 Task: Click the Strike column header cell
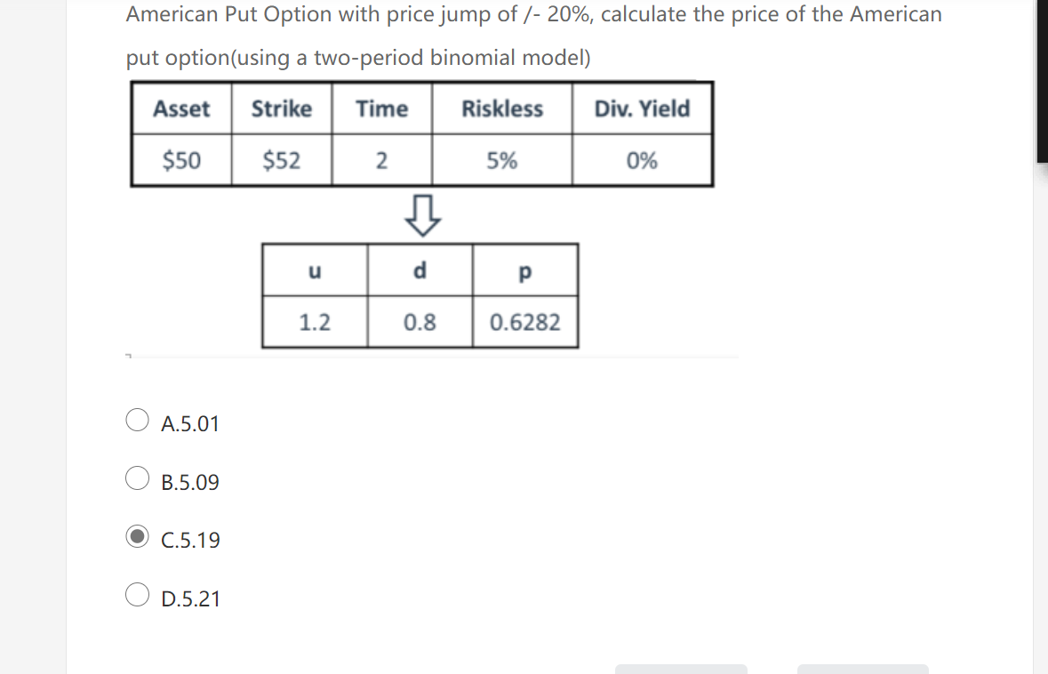(282, 109)
